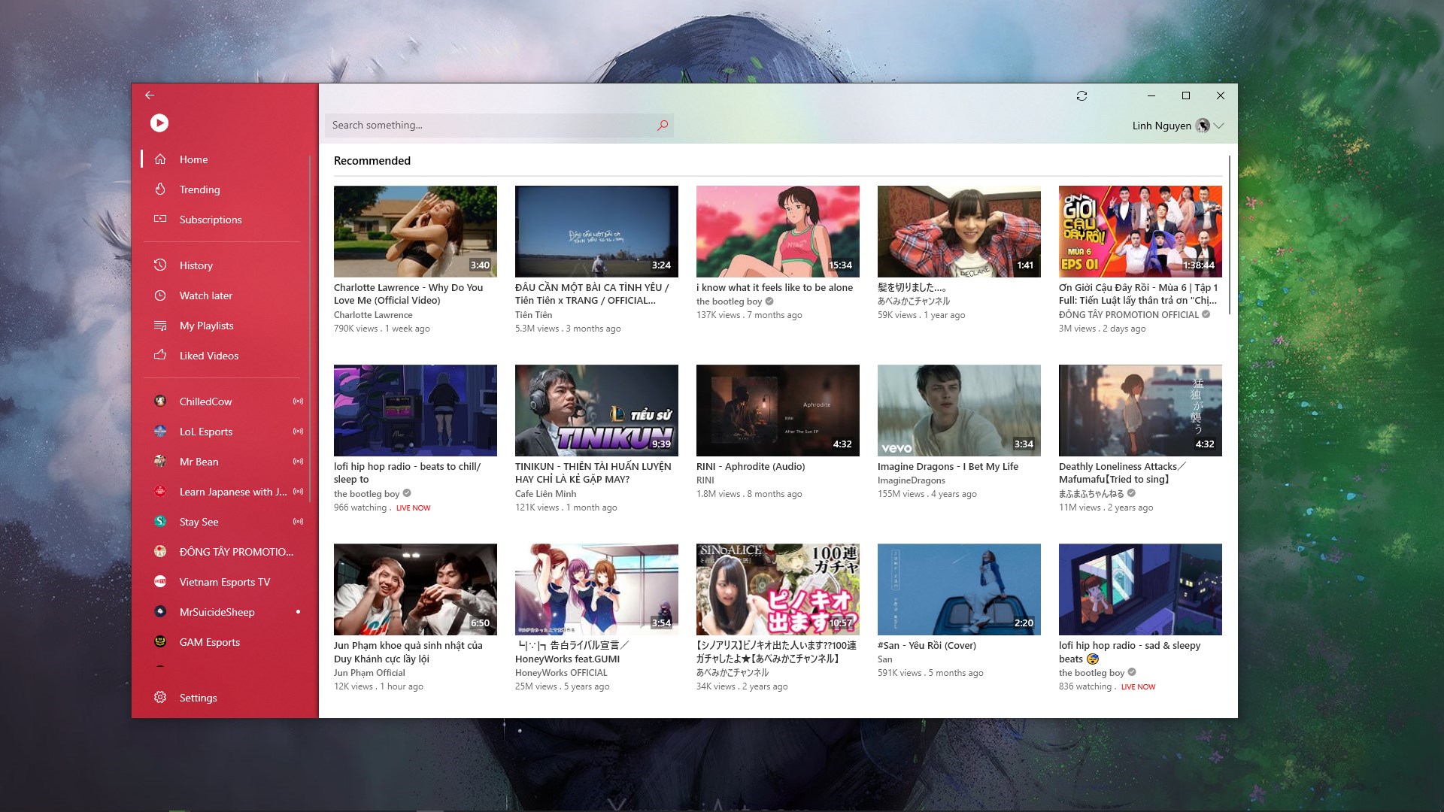
Task: Open Subscriptions section
Action: 210,220
